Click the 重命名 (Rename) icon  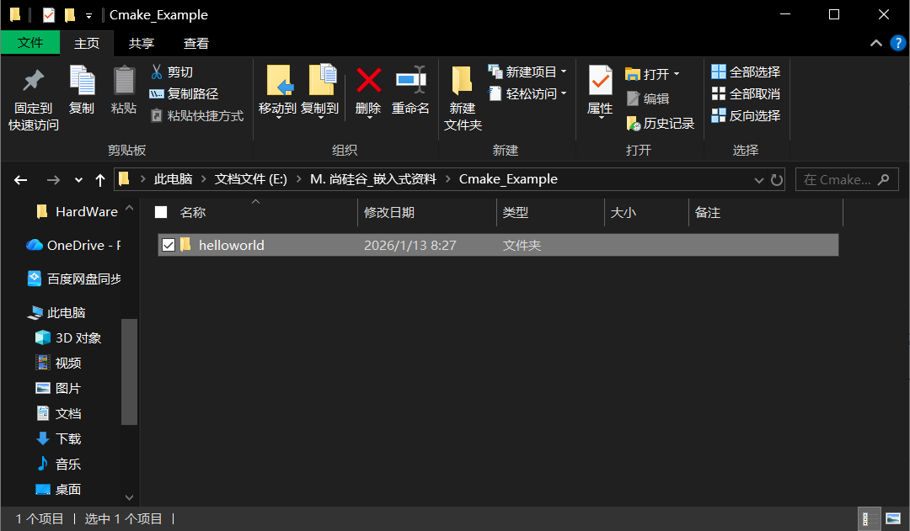pyautogui.click(x=410, y=81)
